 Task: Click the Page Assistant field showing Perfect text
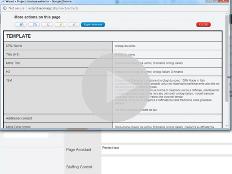click(167, 149)
